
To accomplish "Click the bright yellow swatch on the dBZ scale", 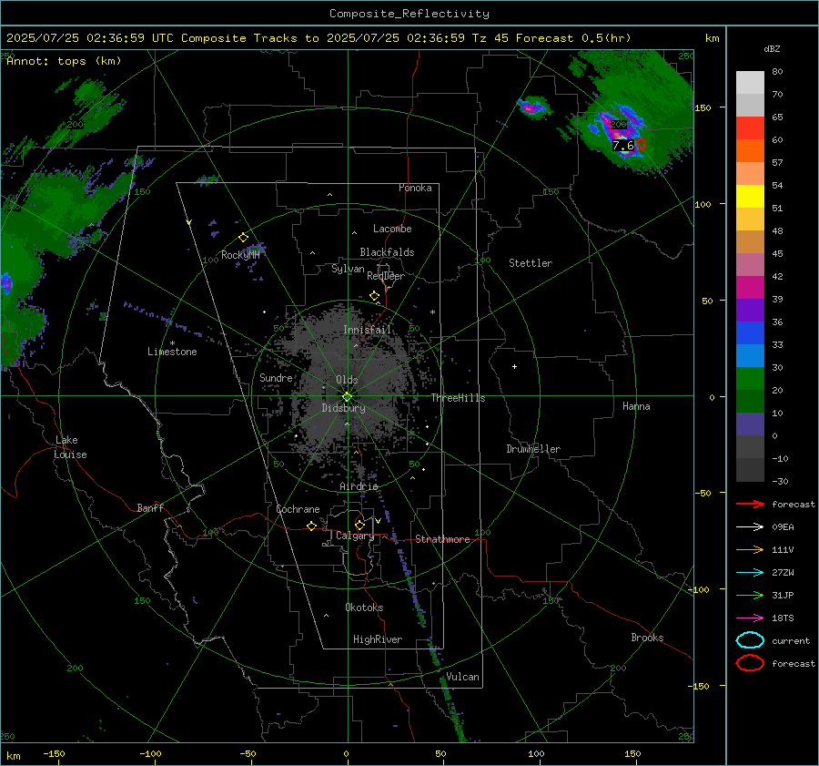I will click(750, 197).
